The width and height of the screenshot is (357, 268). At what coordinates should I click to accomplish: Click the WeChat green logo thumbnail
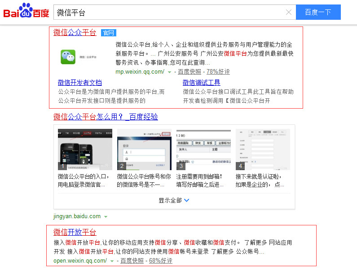pos(68,57)
